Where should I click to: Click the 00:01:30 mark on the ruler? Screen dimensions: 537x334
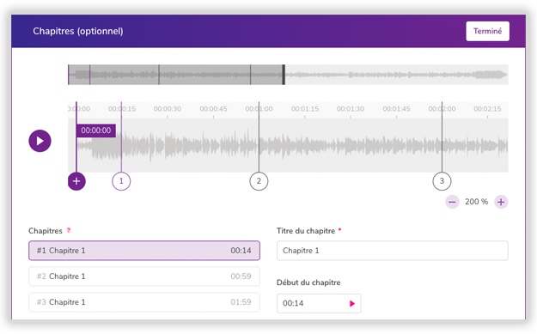click(x=351, y=109)
